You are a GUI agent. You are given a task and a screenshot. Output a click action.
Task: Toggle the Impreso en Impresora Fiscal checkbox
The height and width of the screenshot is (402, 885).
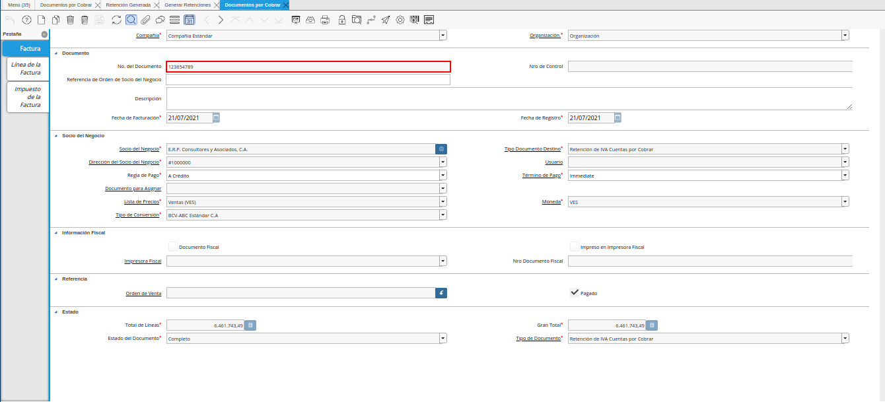pyautogui.click(x=575, y=247)
